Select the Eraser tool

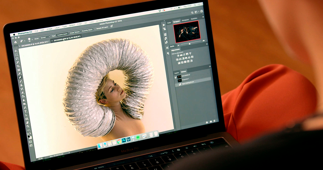[23, 93]
